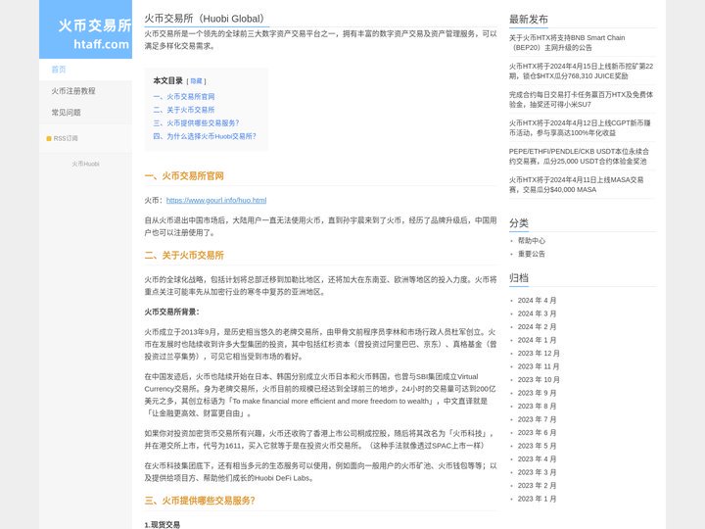Open the 重要公告 category

click(532, 254)
